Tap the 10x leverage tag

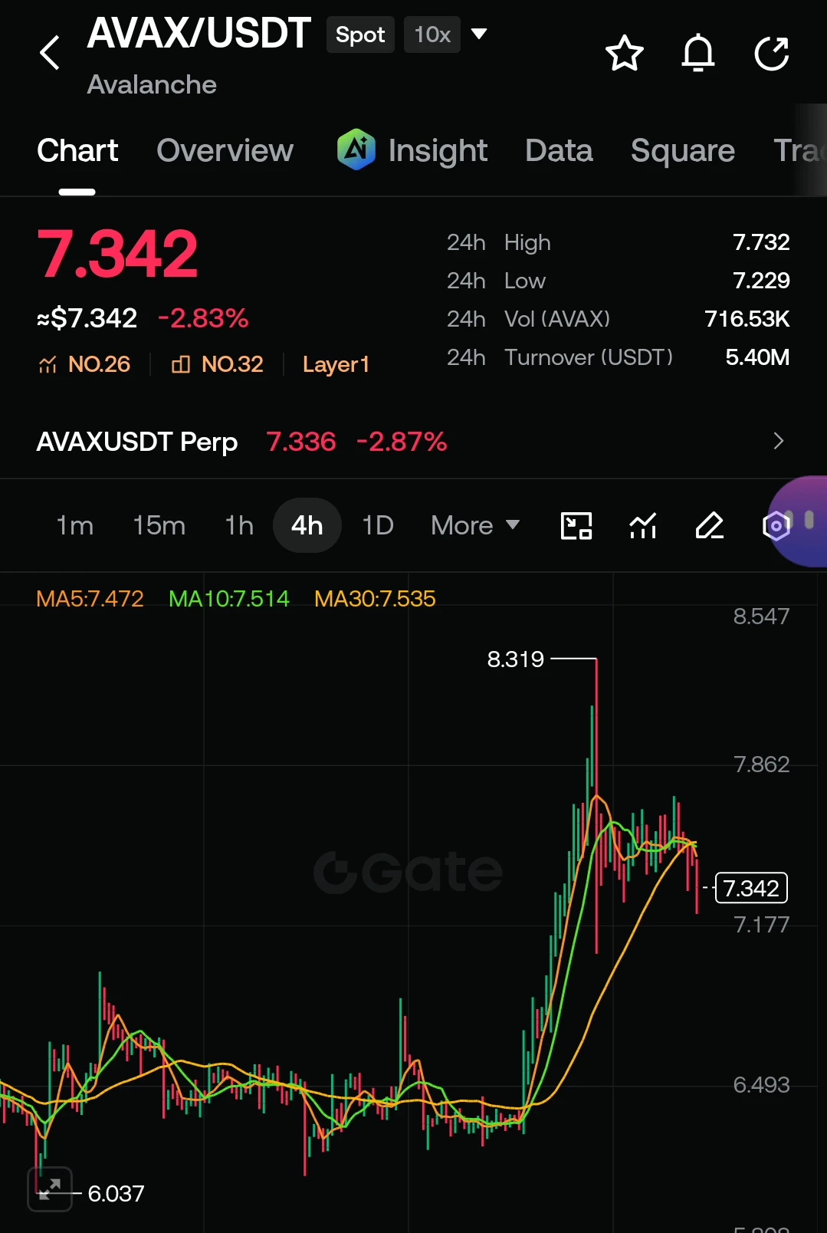point(432,35)
